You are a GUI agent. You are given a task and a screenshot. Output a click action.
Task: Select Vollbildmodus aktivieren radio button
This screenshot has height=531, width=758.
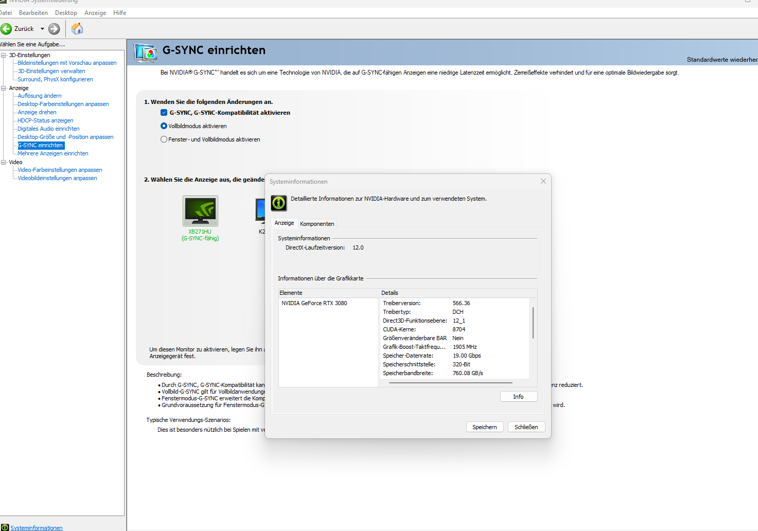click(x=164, y=126)
